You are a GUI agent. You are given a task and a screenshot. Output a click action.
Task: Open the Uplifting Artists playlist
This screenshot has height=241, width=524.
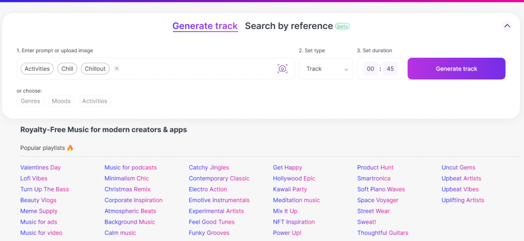[463, 200]
